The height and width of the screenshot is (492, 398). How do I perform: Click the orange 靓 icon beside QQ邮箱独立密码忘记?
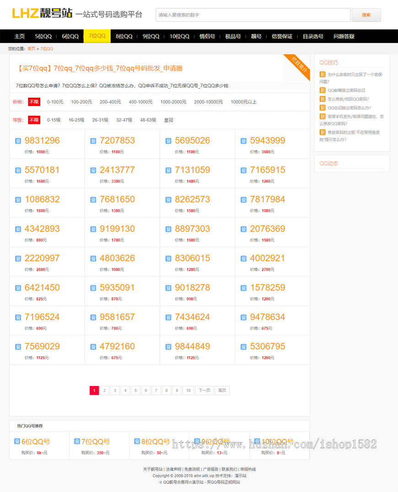pyautogui.click(x=323, y=90)
